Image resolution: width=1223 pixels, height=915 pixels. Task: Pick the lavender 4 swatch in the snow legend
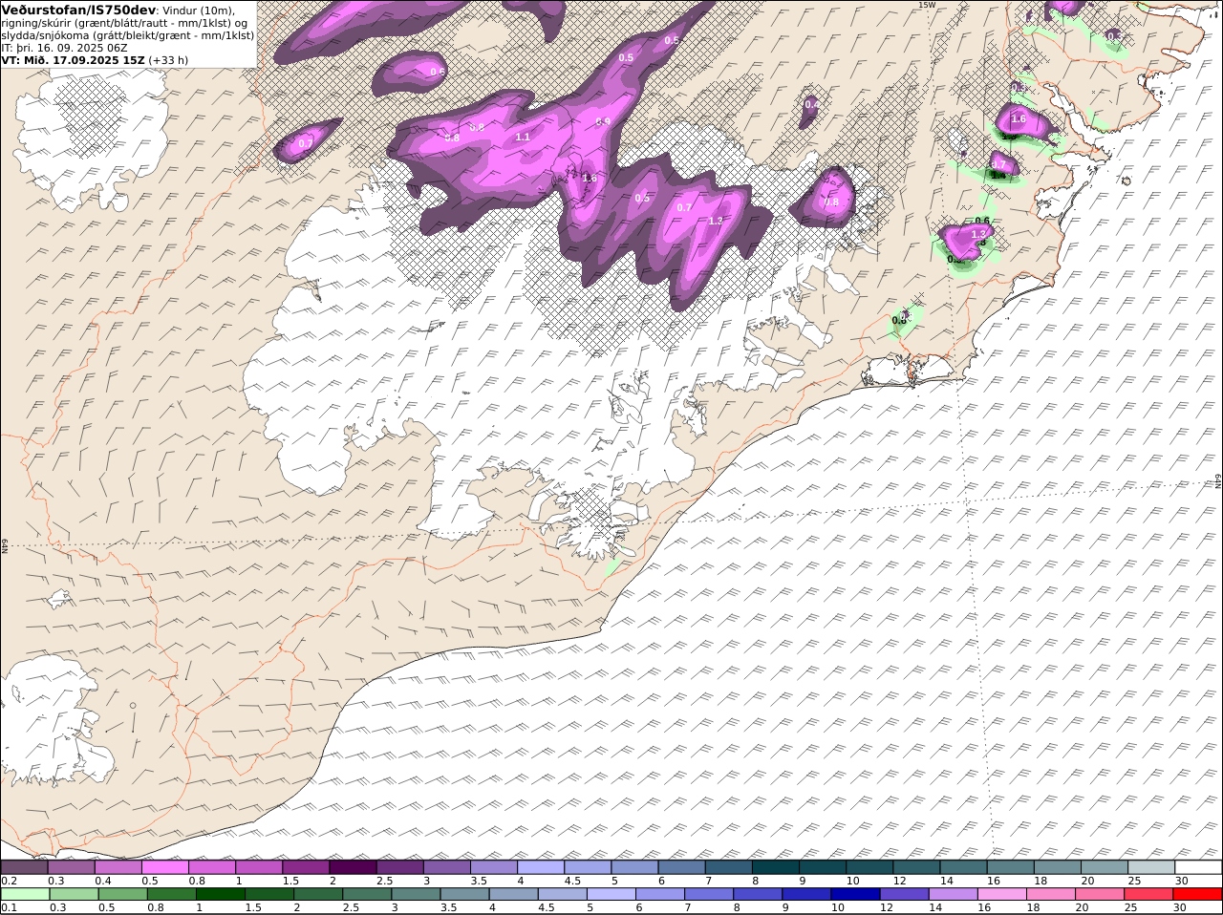(540, 867)
